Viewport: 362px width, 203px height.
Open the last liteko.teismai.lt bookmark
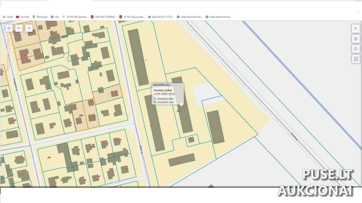point(218,17)
